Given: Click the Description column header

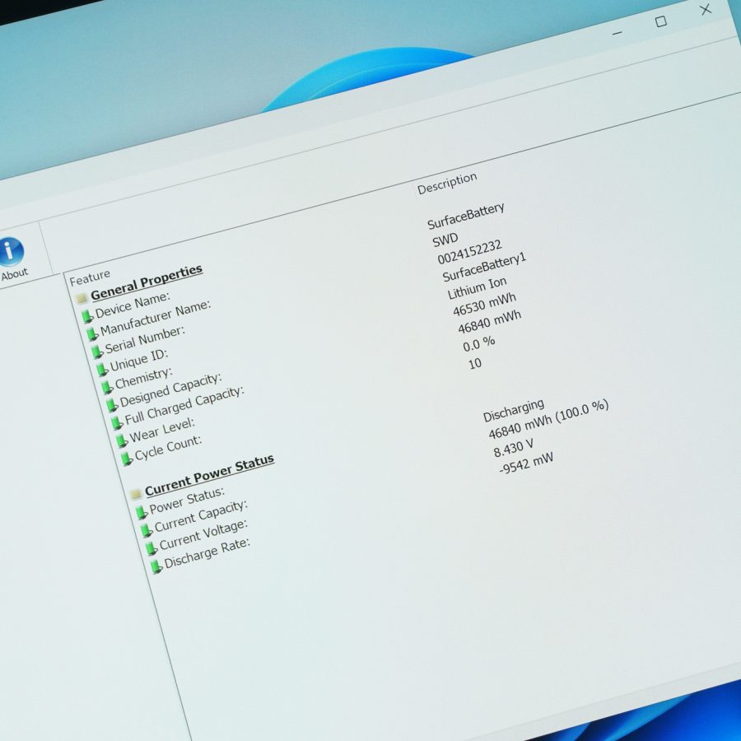Looking at the screenshot, I should tap(447, 183).
